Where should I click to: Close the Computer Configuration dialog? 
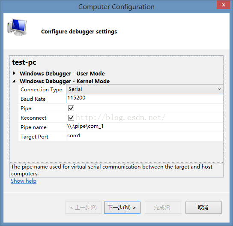click(x=223, y=5)
